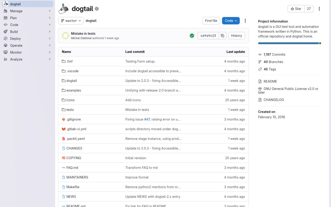Click the Manage sidebar icon

(6, 11)
